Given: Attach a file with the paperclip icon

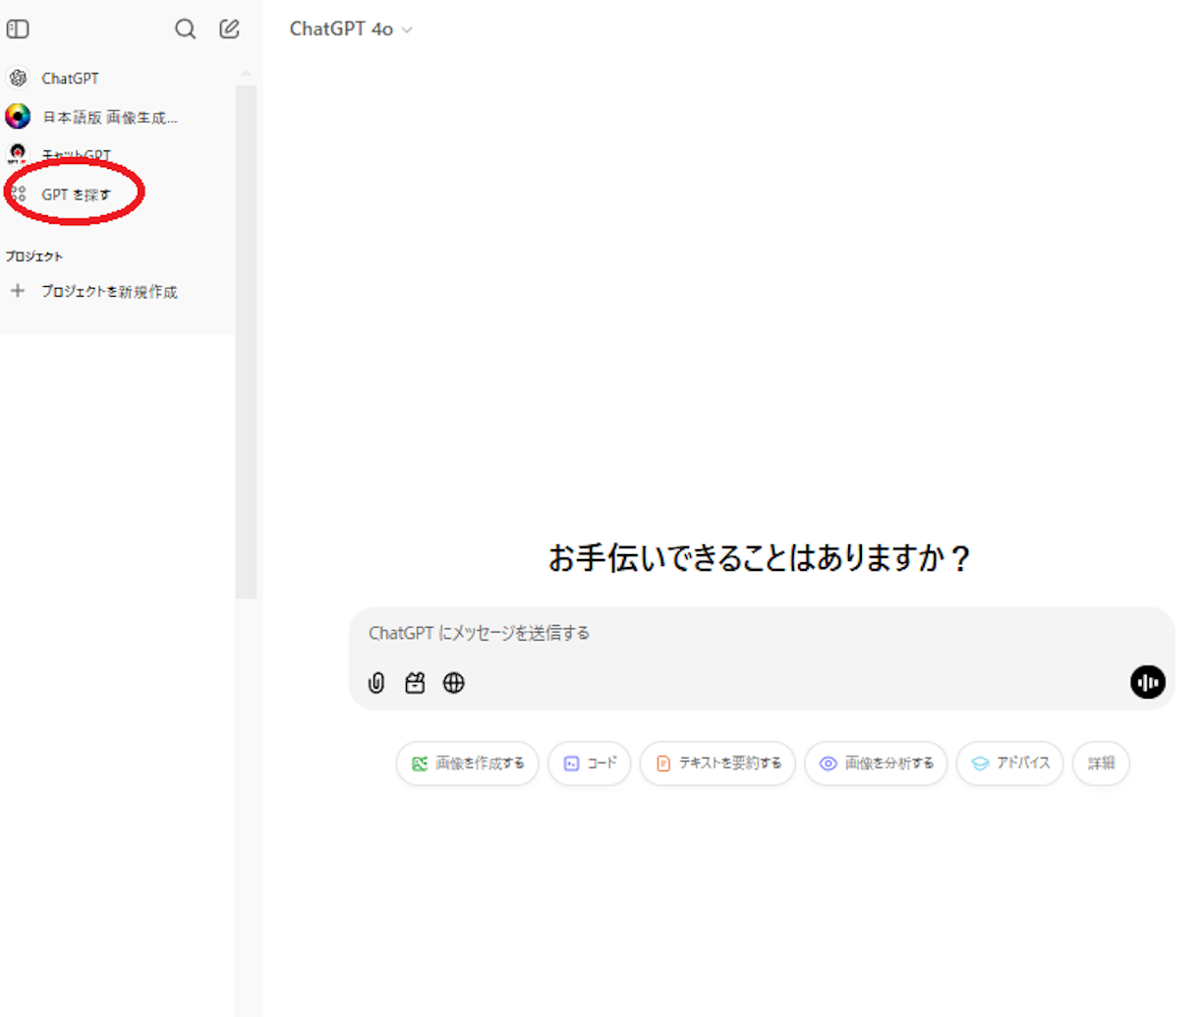Looking at the screenshot, I should tap(376, 683).
